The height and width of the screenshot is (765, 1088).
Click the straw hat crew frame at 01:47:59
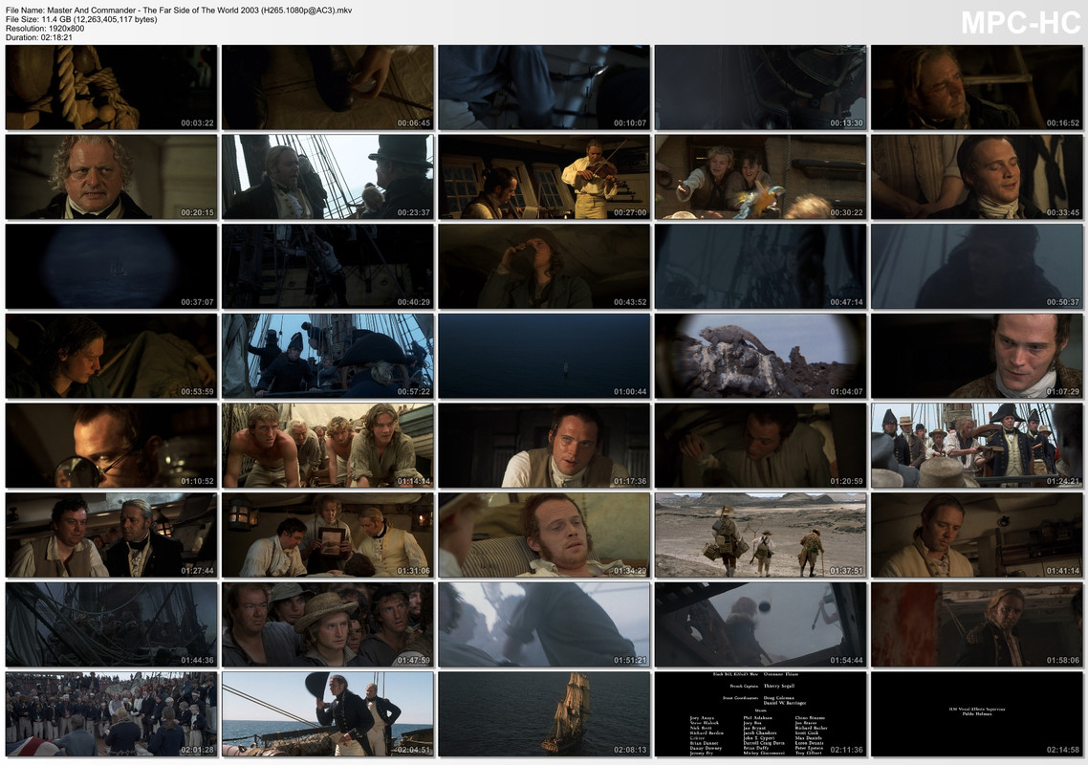[328, 624]
